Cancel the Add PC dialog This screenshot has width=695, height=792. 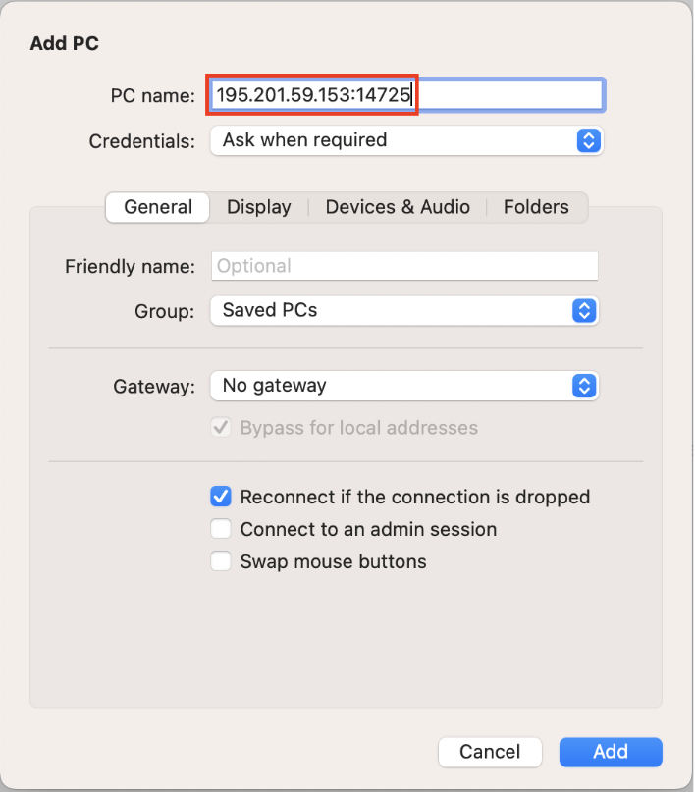pyautogui.click(x=490, y=753)
